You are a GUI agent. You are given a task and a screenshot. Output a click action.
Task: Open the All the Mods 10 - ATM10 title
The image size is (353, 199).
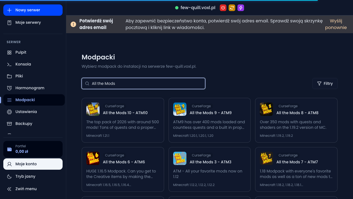coord(125,113)
